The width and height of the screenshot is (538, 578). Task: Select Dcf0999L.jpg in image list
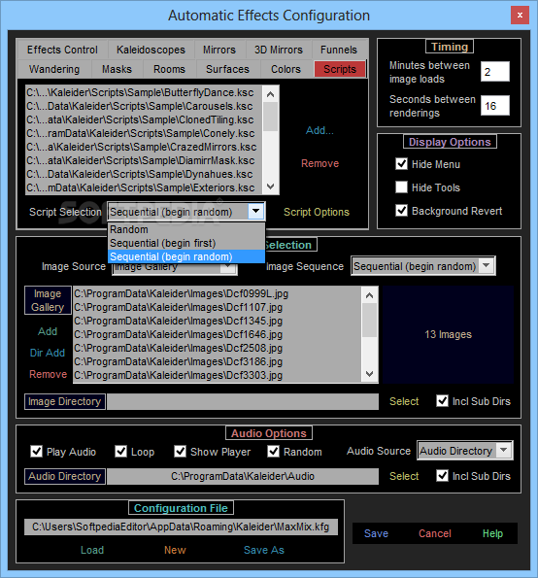click(218, 293)
